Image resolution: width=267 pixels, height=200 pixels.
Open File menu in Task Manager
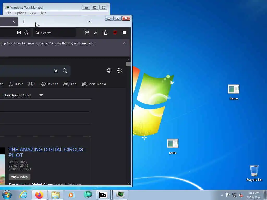point(9,13)
